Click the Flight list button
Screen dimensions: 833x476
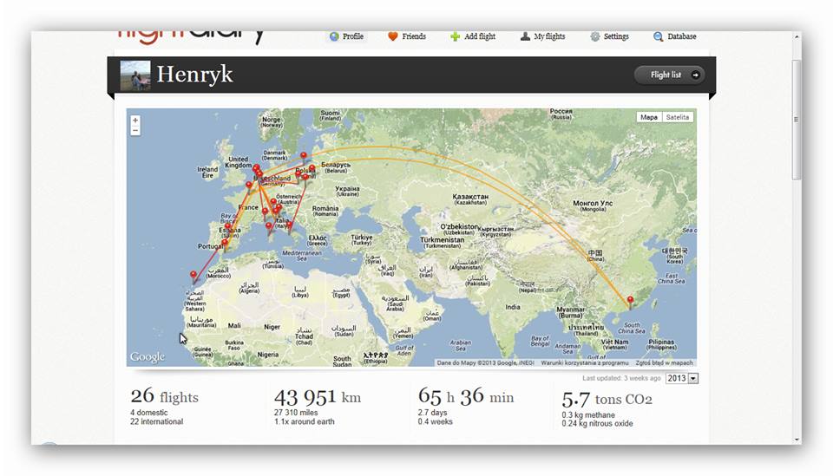pyautogui.click(x=670, y=75)
